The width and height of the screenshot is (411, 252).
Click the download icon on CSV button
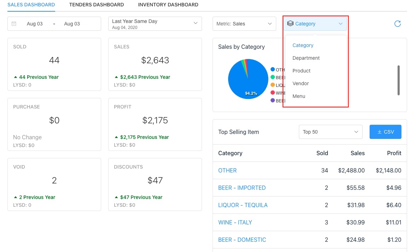click(380, 132)
